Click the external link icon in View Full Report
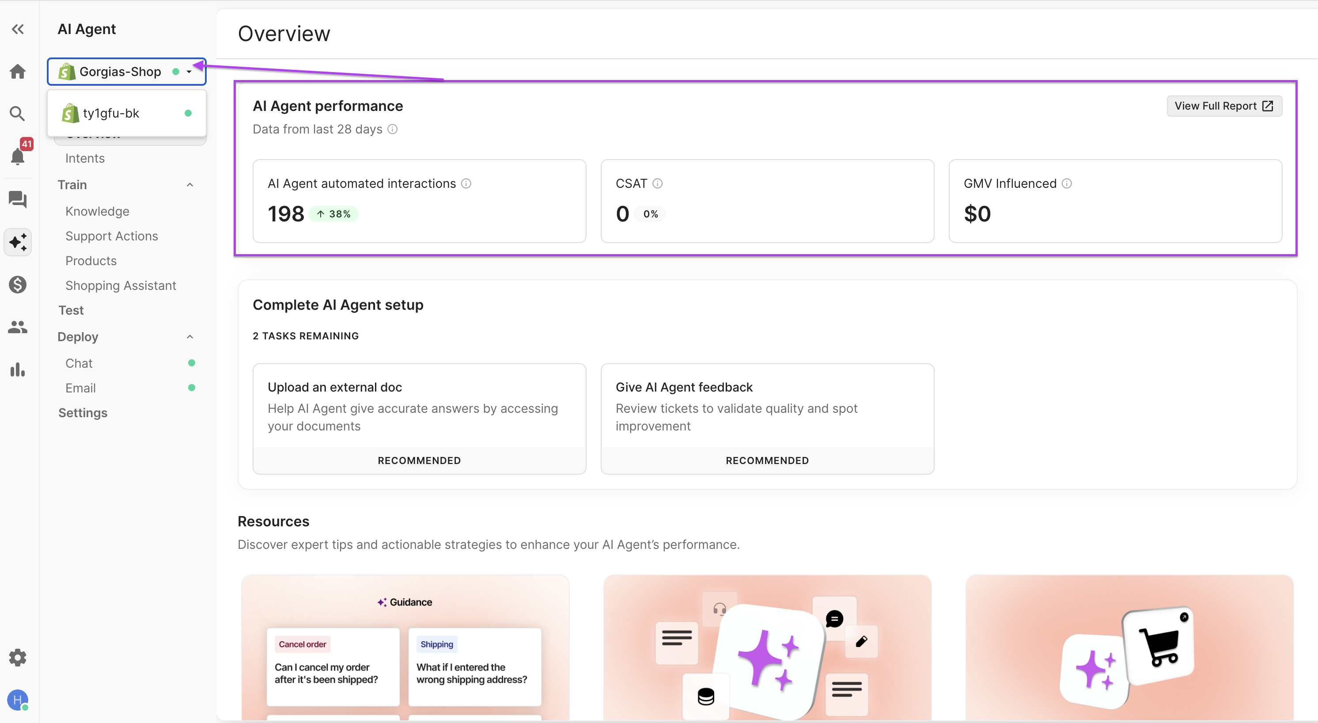The height and width of the screenshot is (723, 1318). click(x=1268, y=106)
